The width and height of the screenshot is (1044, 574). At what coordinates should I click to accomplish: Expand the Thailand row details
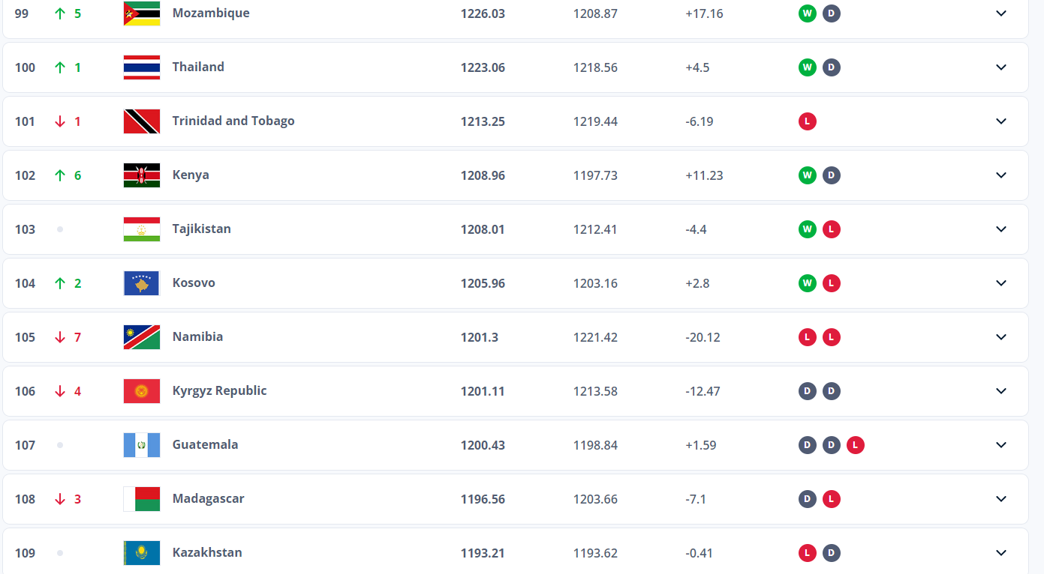click(1000, 67)
